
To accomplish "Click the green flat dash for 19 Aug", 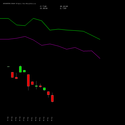I will pos(8,67).
